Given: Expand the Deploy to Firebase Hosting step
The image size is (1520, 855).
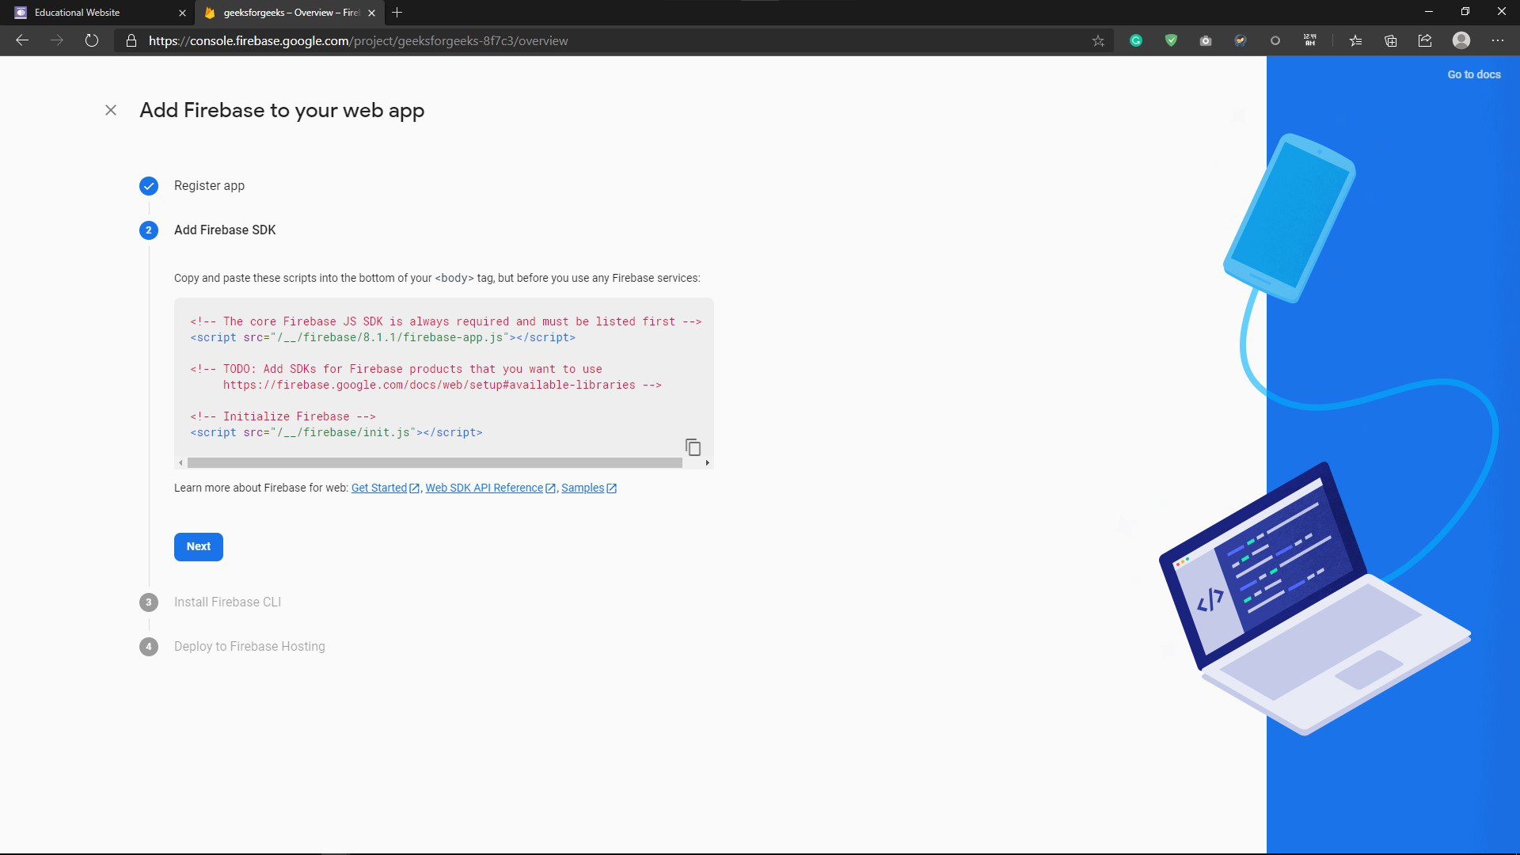Looking at the screenshot, I should coord(249,647).
